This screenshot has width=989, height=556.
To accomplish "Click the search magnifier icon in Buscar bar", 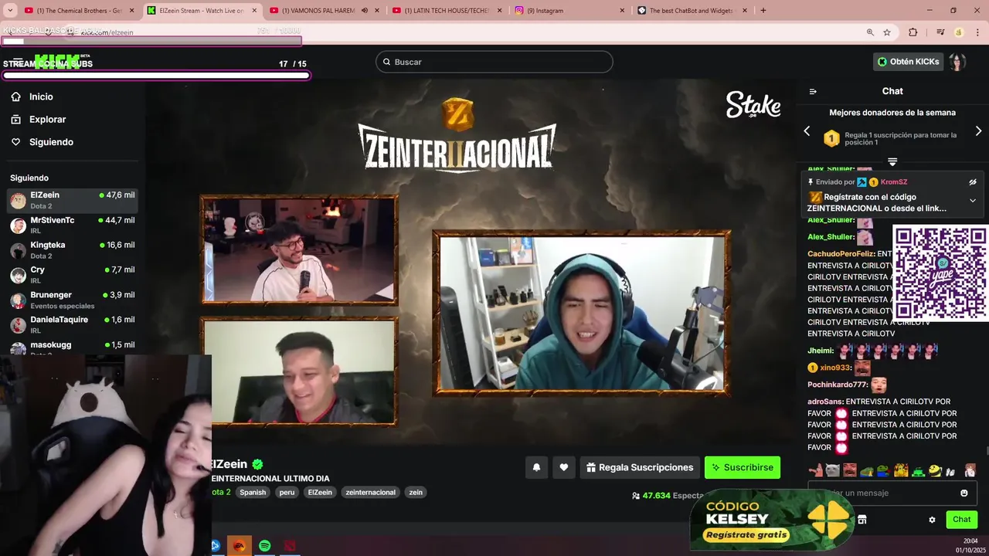I will (386, 62).
